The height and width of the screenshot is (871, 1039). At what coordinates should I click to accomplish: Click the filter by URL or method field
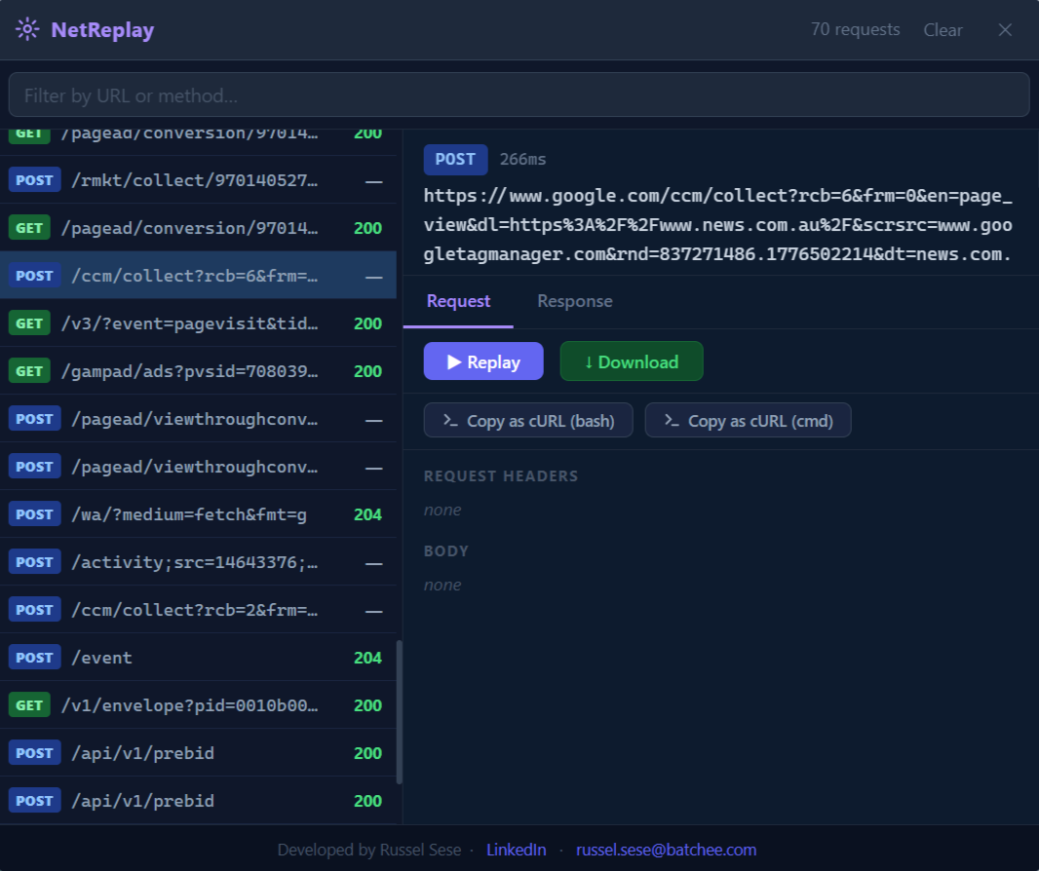pyautogui.click(x=519, y=95)
